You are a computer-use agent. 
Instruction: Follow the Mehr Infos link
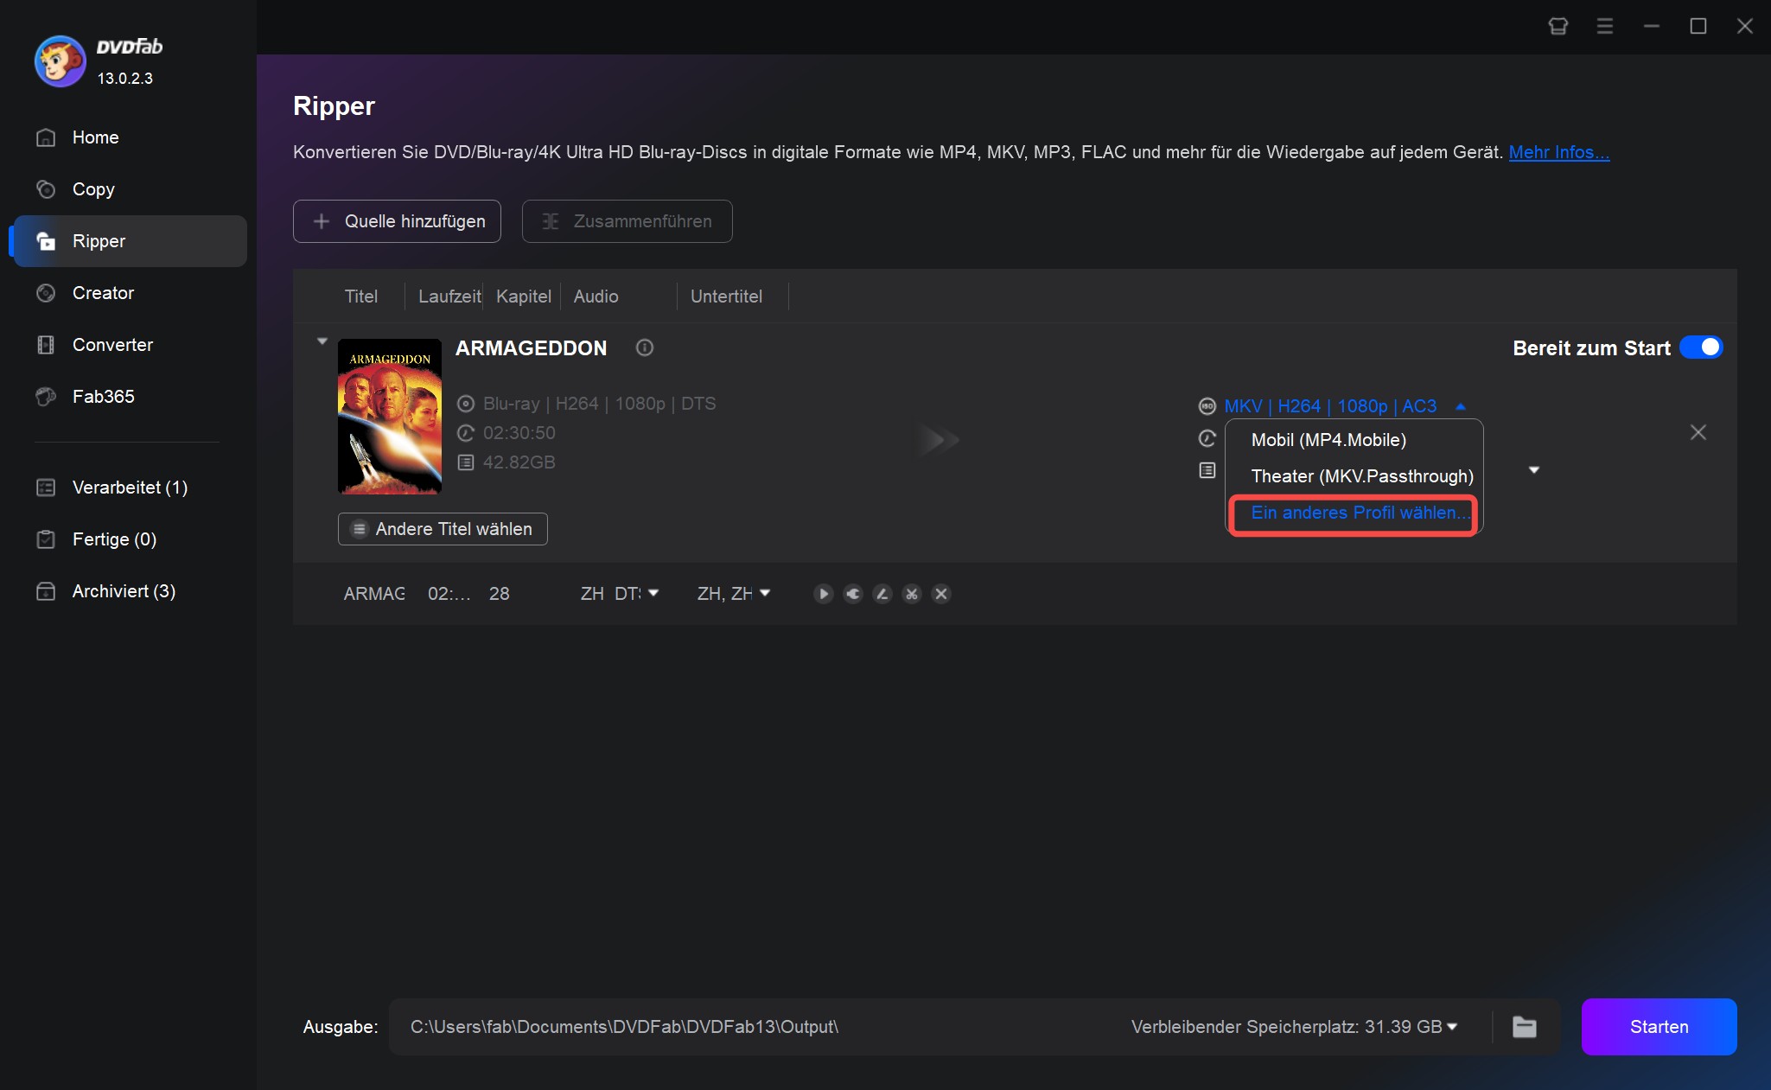tap(1558, 152)
